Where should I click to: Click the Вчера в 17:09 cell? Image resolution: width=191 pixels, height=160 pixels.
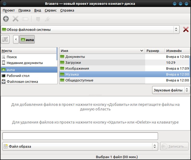(177, 69)
